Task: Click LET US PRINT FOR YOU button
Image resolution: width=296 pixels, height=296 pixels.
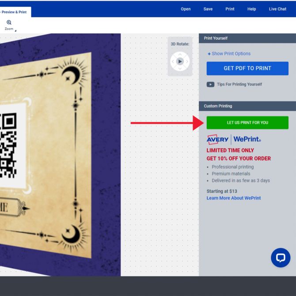Action: [x=247, y=123]
